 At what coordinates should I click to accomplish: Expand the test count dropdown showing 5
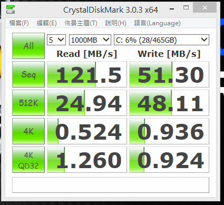56,40
